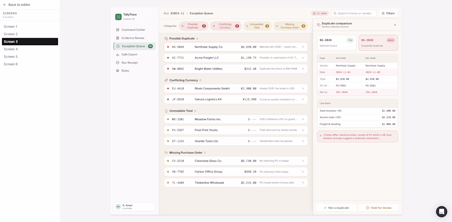Open the Filters button
The height and width of the screenshot is (222, 452).
[388, 13]
